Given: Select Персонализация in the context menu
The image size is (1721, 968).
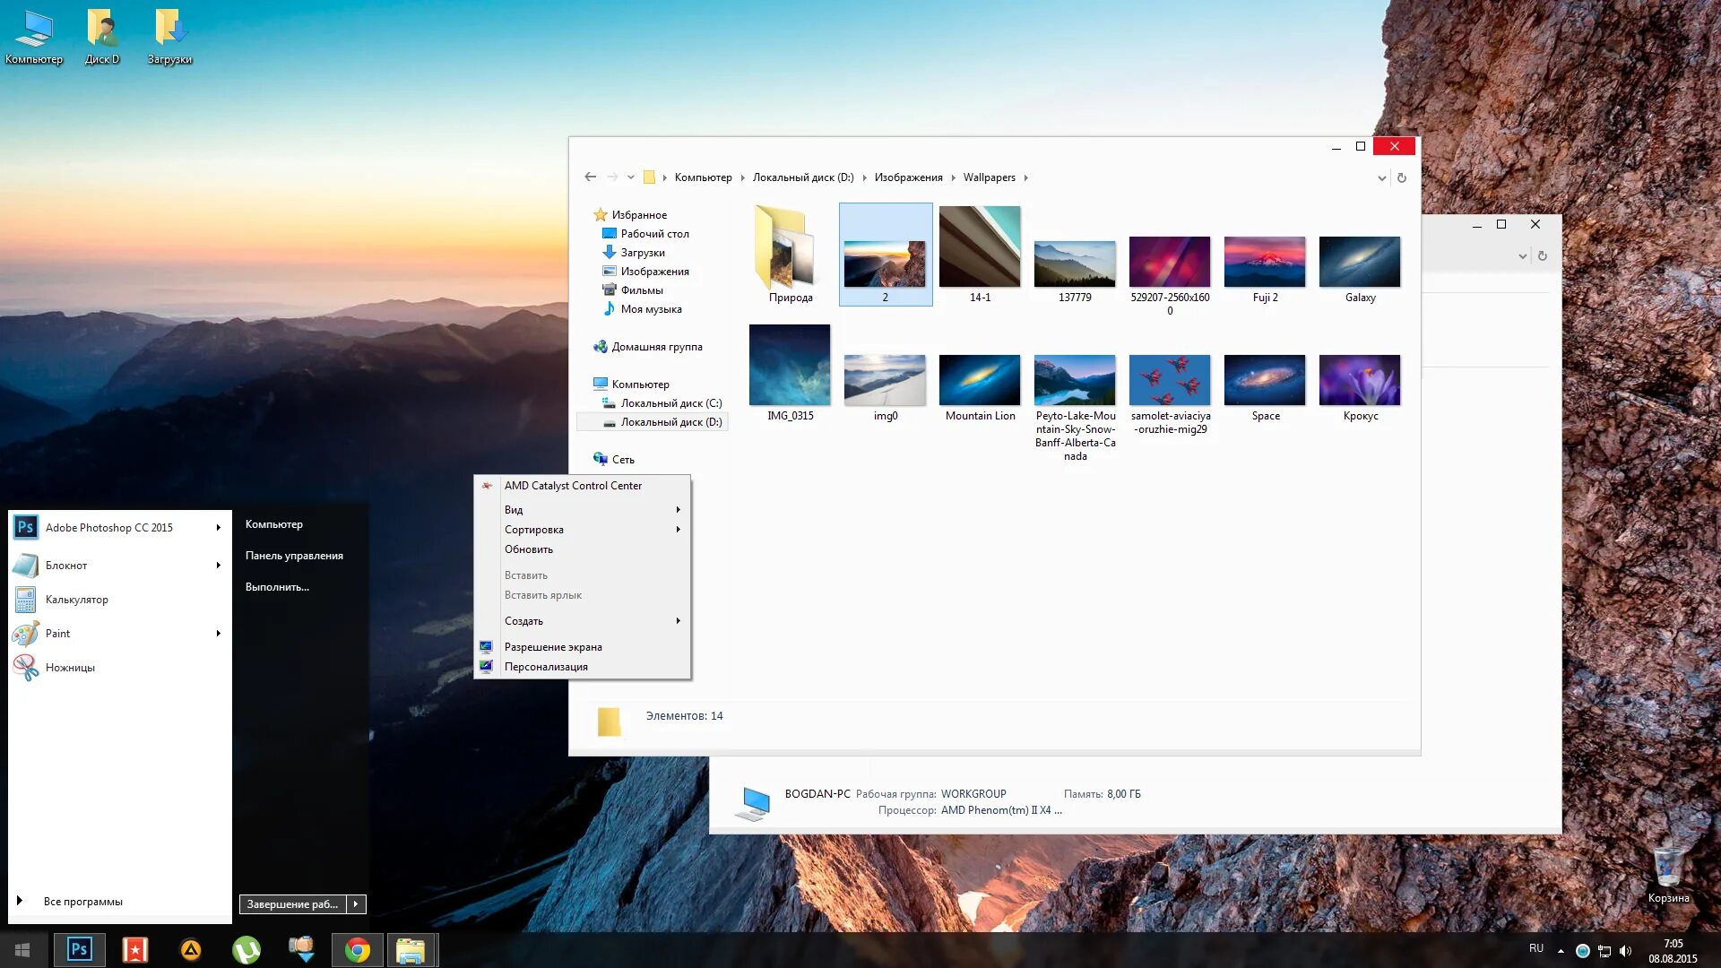Looking at the screenshot, I should coord(546,667).
